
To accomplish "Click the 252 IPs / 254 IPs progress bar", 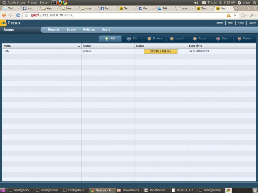I will click(x=160, y=51).
